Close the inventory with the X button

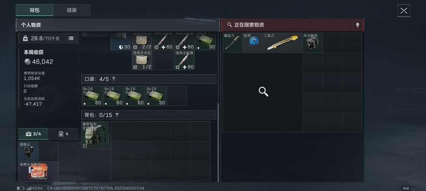404,11
